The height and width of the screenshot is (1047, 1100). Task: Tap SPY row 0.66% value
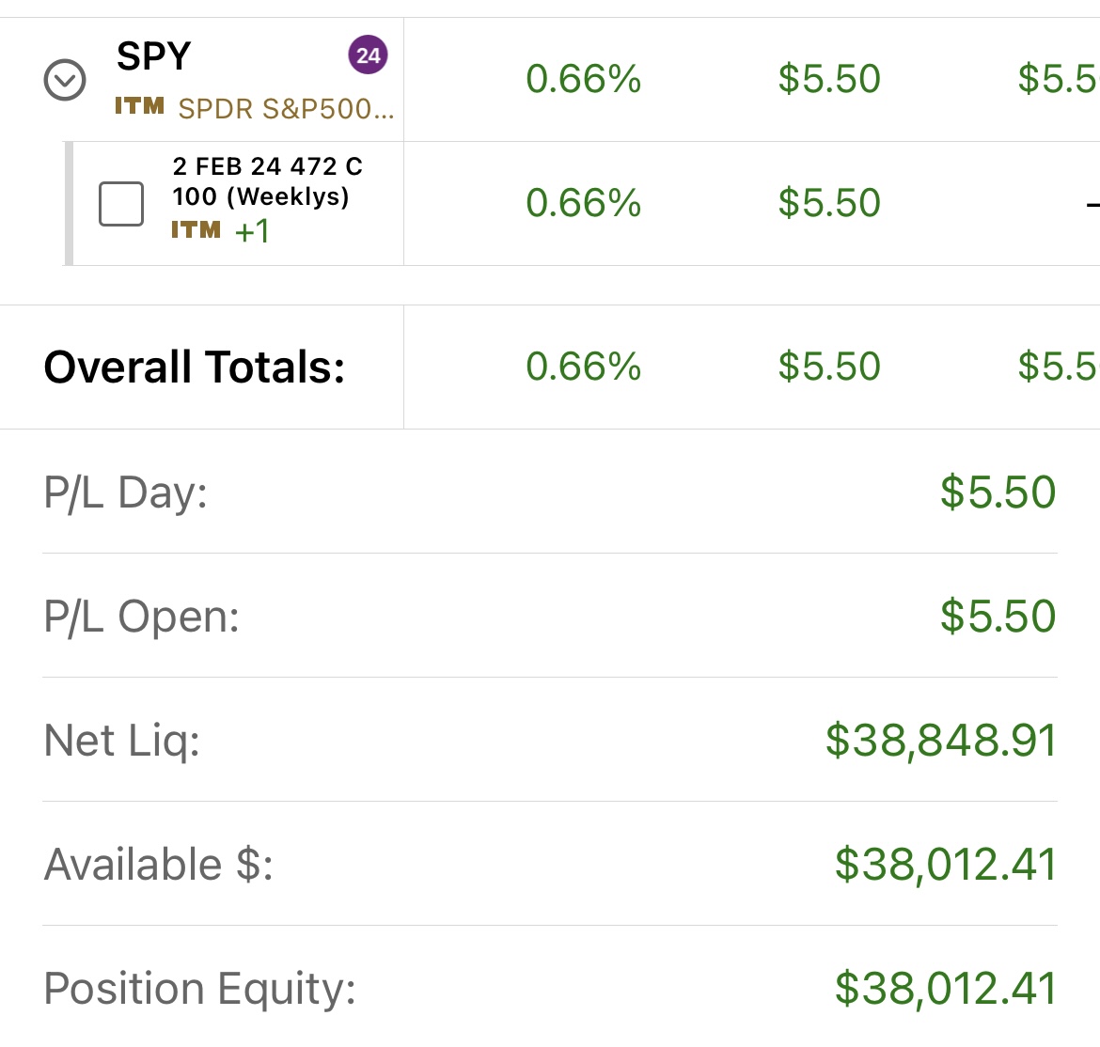584,79
